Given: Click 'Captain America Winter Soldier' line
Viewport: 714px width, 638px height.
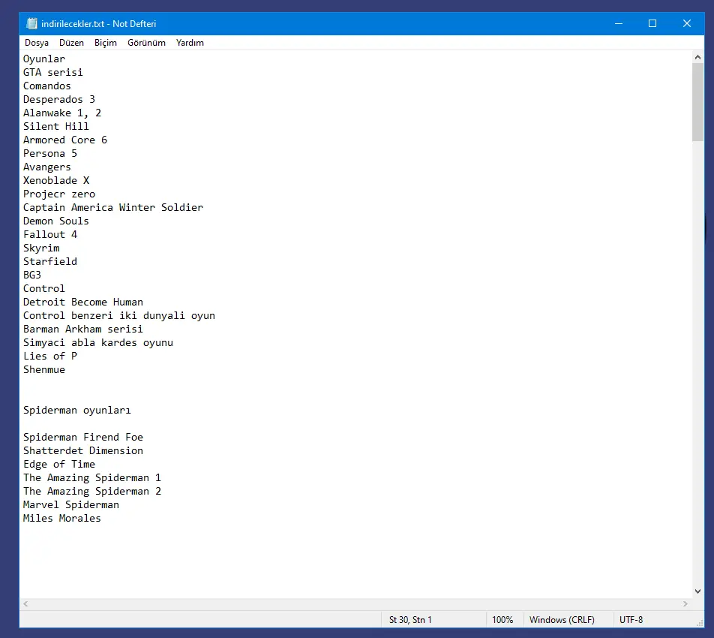Looking at the screenshot, I should pyautogui.click(x=113, y=207).
